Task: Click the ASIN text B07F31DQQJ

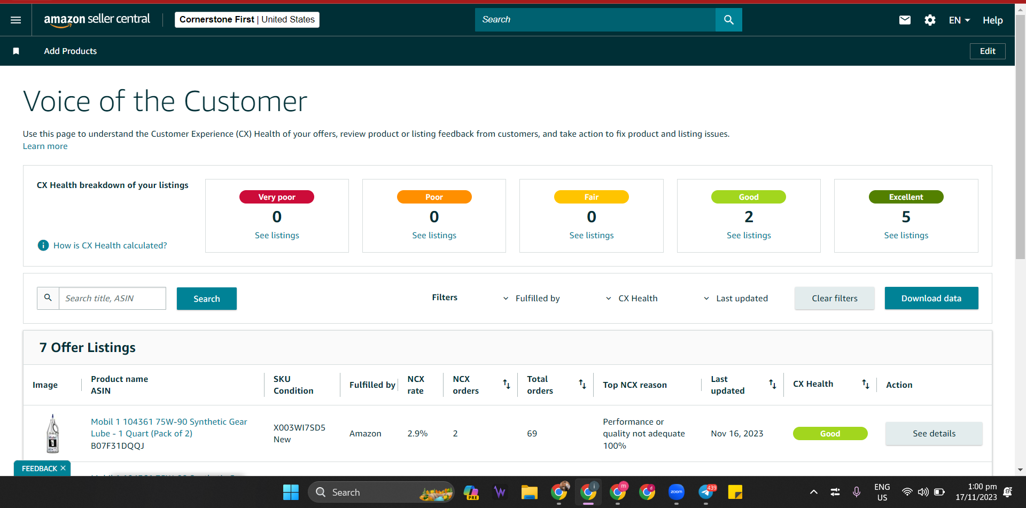Action: point(118,446)
